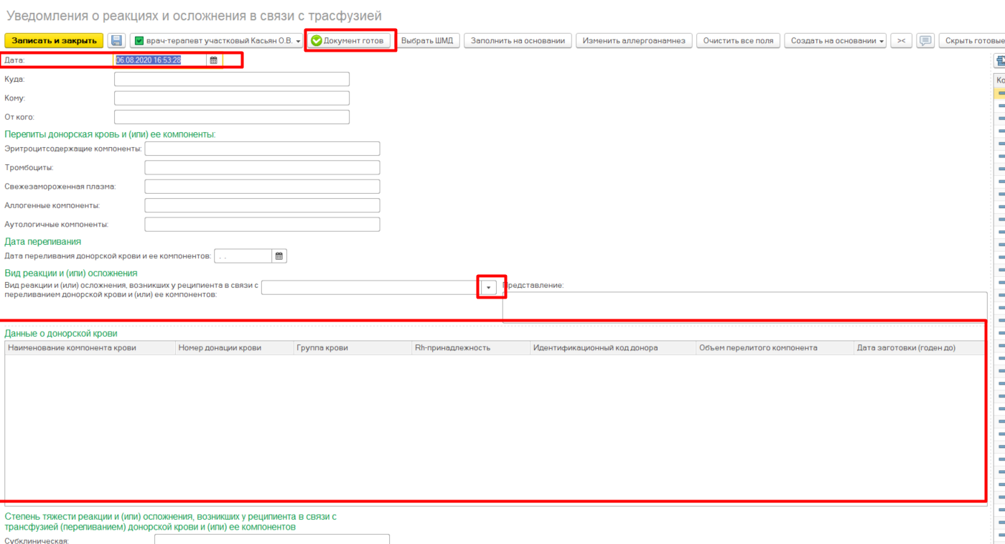Click the icon above the right panel list
Viewport: 1005px width, 544px height.
(1000, 61)
